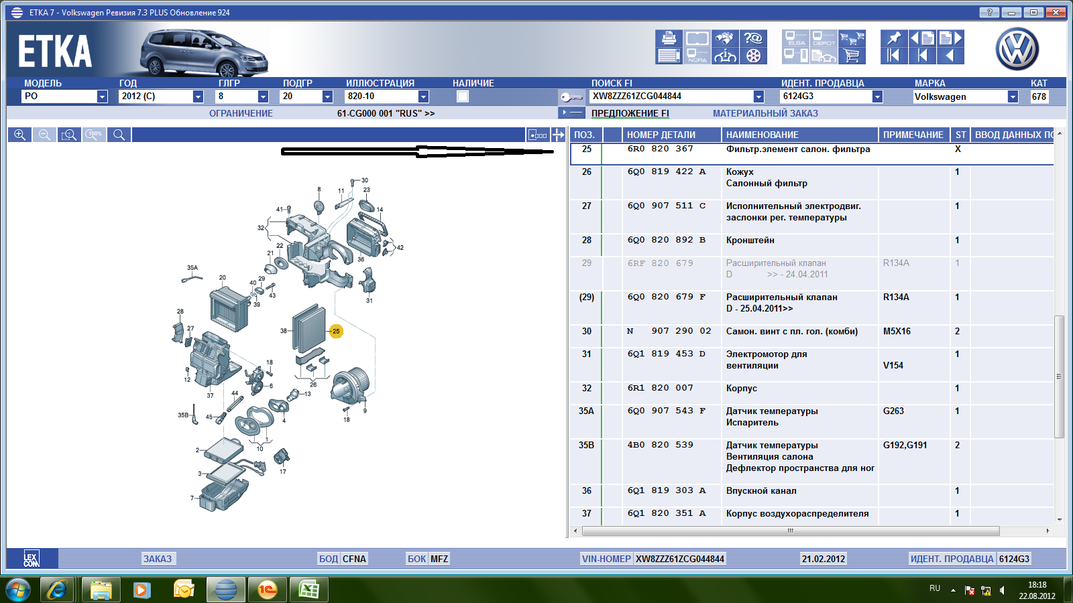Open the ПРЕДЛОЖЕНИЕ FI tab
The width and height of the screenshot is (1073, 603).
630,113
